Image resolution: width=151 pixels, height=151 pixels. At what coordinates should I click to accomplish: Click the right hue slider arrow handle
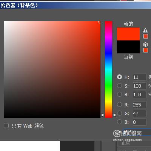coord(114,115)
